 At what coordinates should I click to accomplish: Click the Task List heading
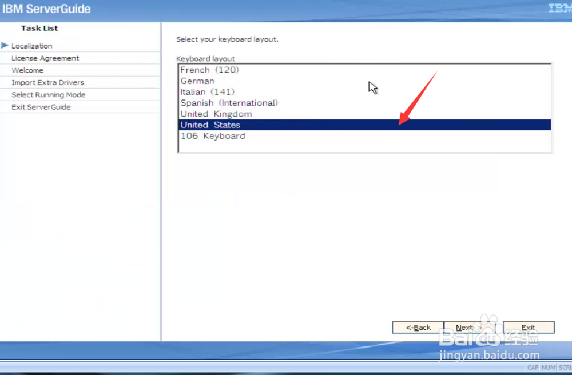[39, 29]
